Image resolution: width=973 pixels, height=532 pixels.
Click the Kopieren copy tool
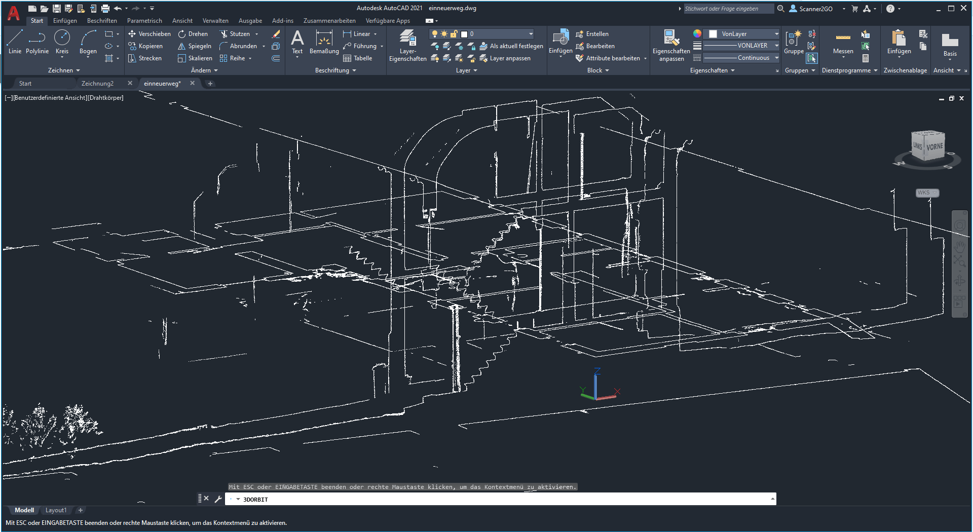coord(145,46)
